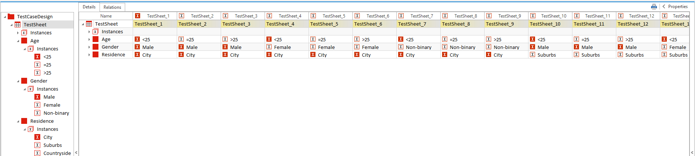Viewport: 695px width, 156px height.
Task: Switch to the Relations tab
Action: click(112, 7)
